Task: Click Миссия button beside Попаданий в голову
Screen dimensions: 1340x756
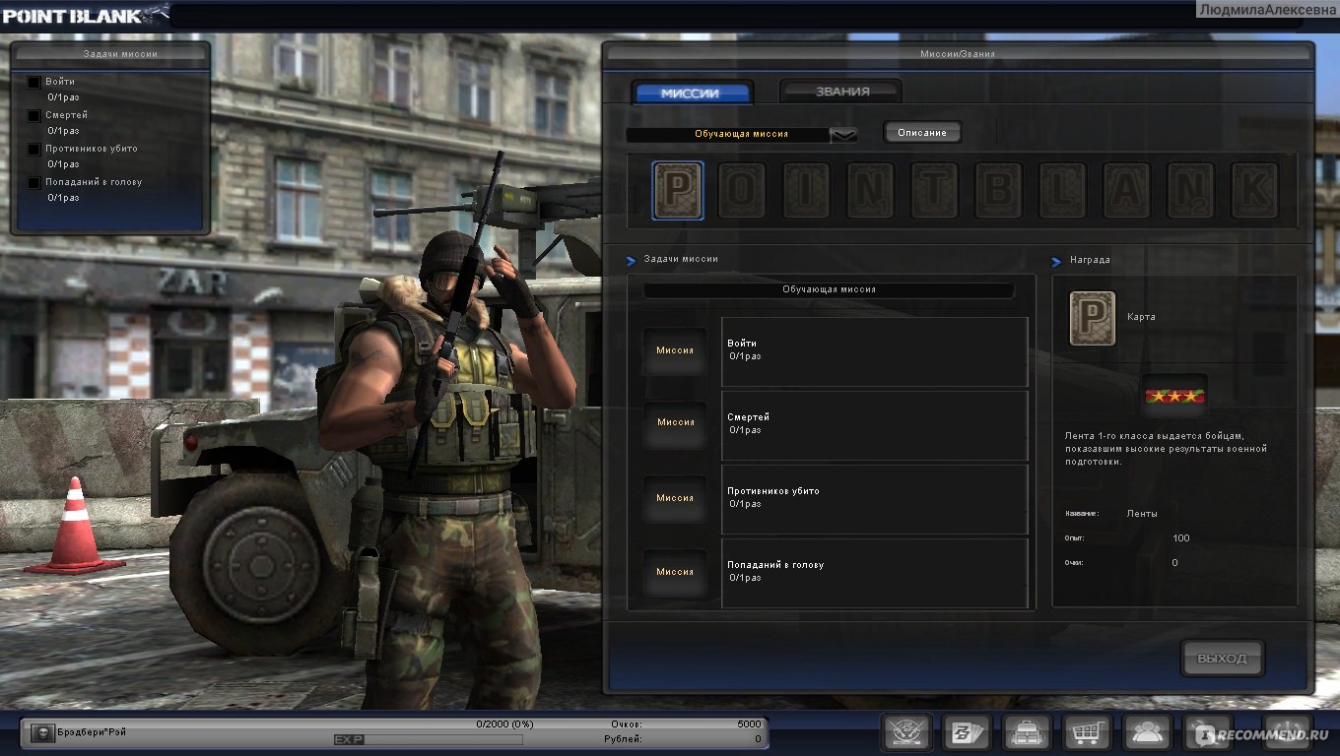Action: [x=675, y=572]
